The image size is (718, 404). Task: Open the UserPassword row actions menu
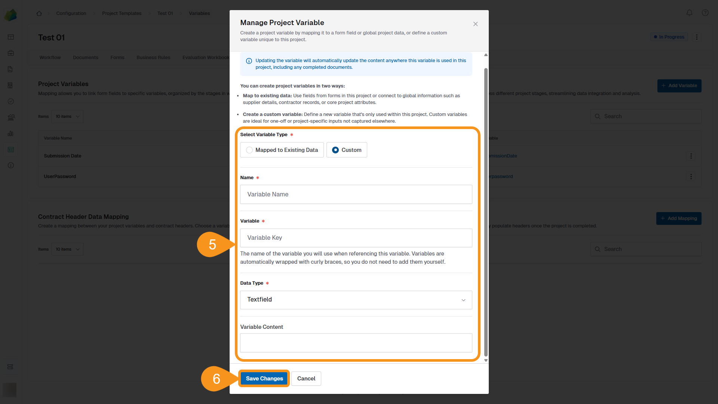[691, 177]
